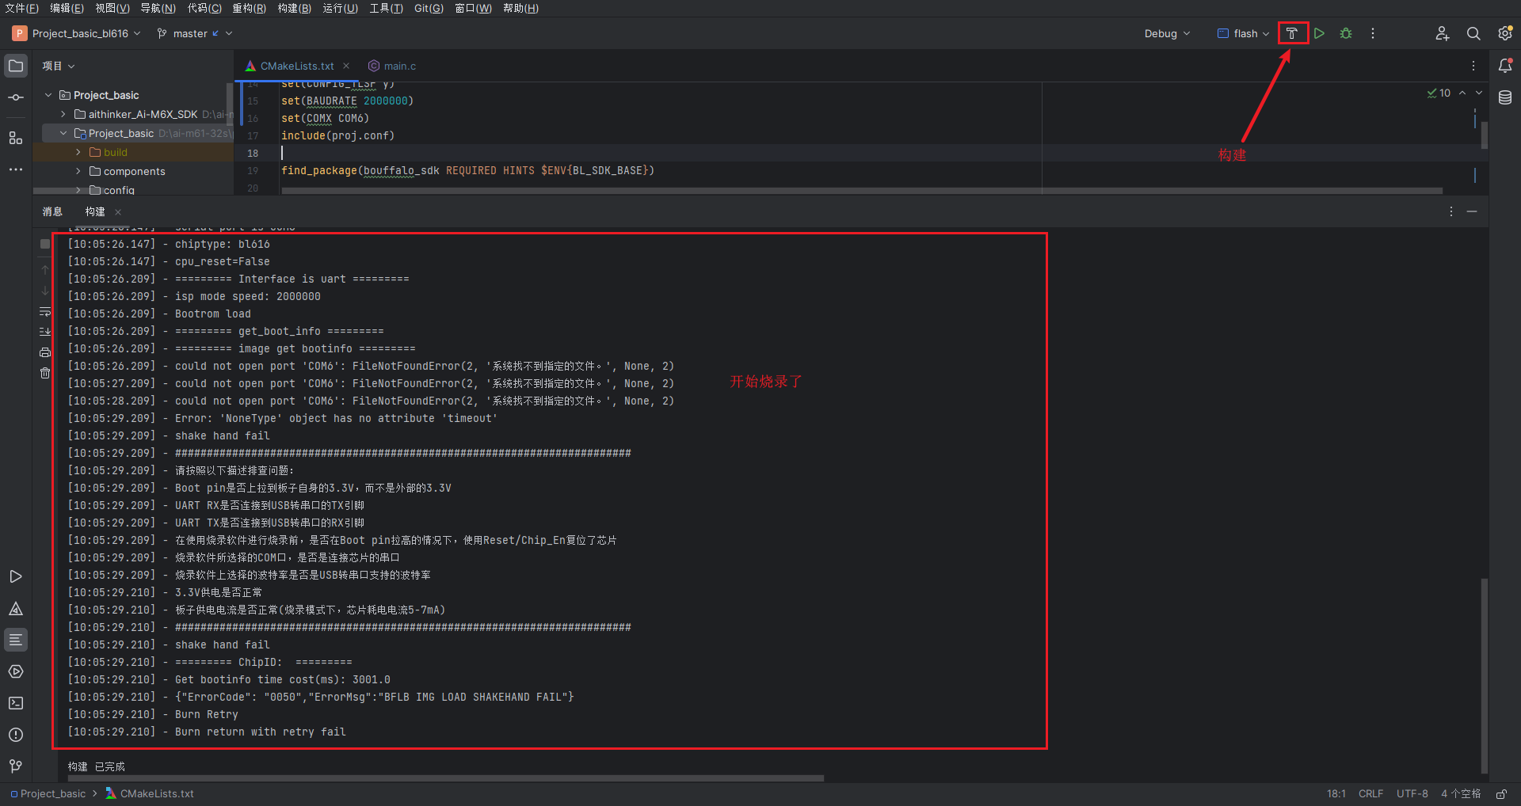Open the CMake tool window
Viewport: 1521px width, 806px height.
pyautogui.click(x=16, y=608)
